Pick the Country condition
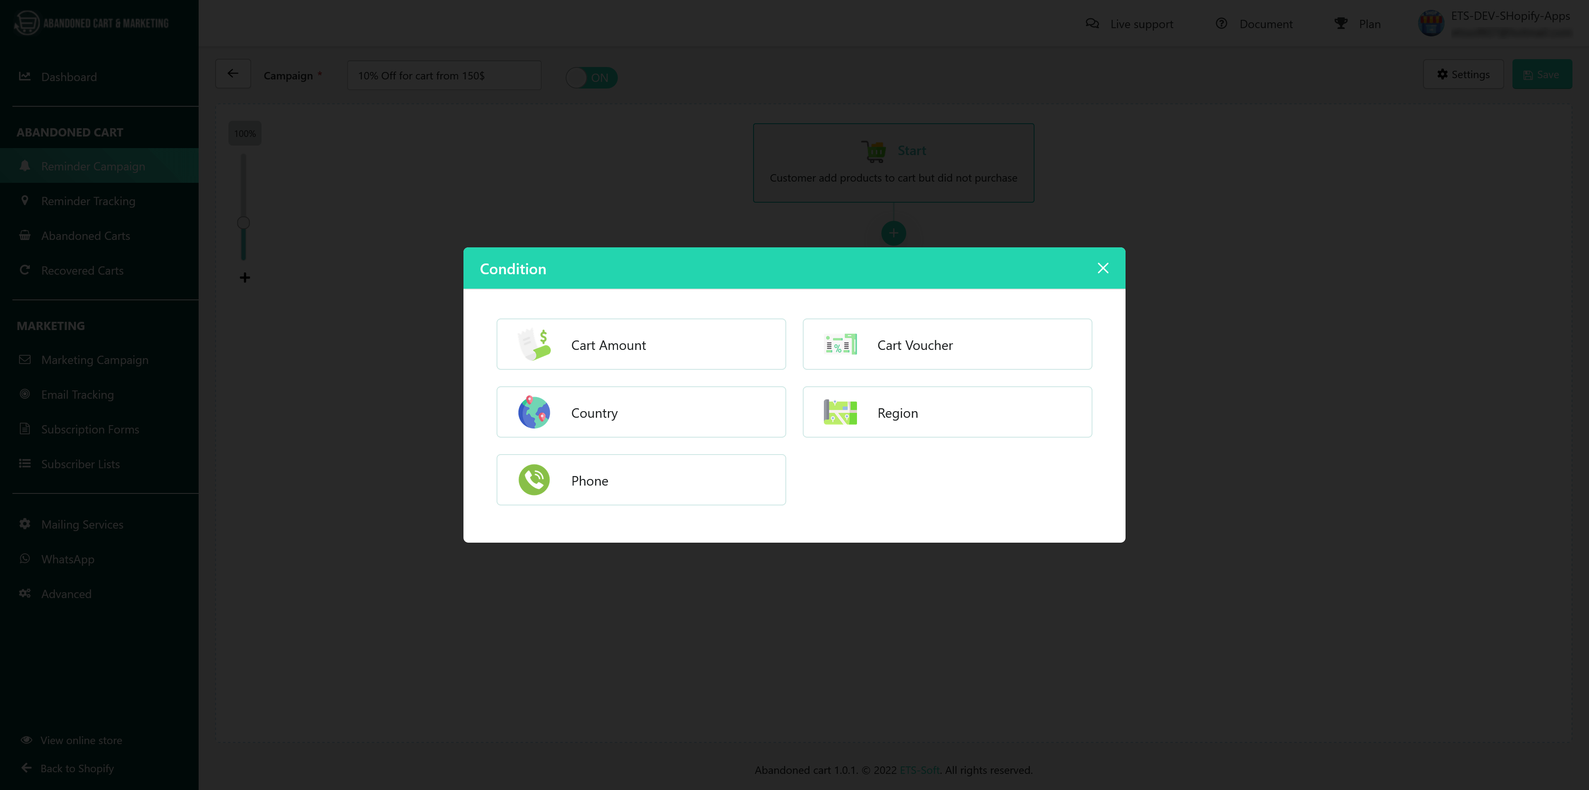Viewport: 1589px width, 790px height. [x=641, y=412]
